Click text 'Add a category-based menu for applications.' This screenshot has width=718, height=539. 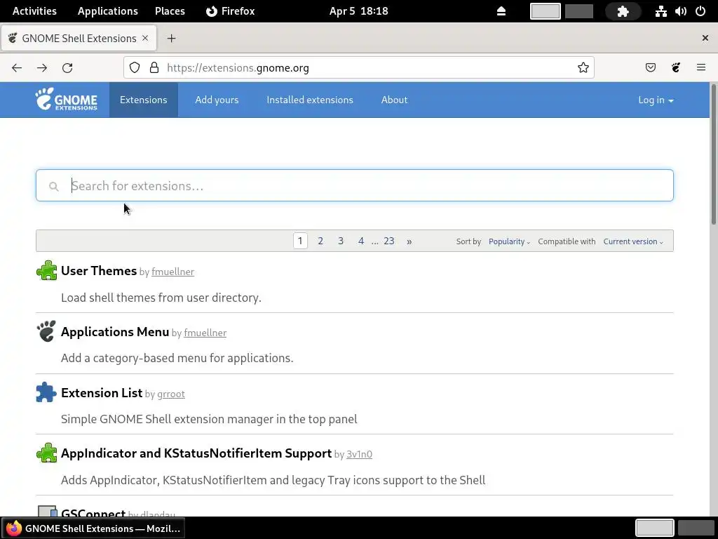(x=177, y=358)
